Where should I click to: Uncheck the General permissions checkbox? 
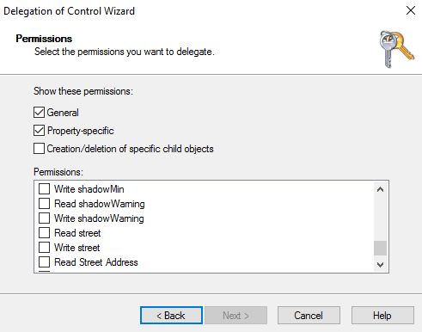point(39,113)
